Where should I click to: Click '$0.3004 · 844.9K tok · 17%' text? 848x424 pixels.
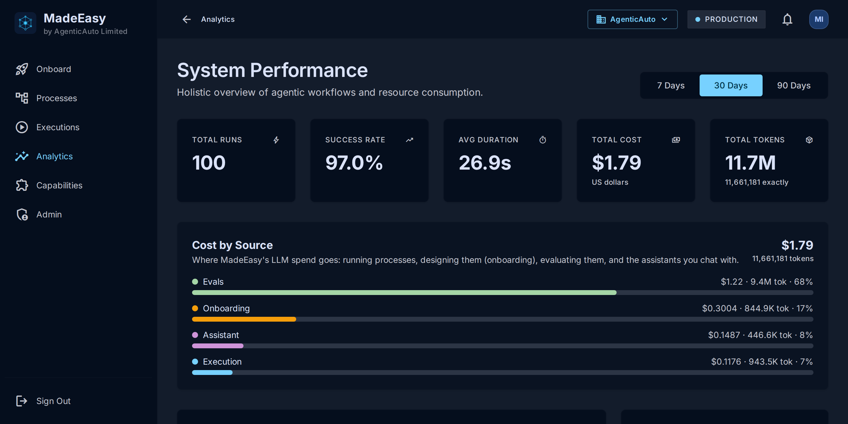757,308
